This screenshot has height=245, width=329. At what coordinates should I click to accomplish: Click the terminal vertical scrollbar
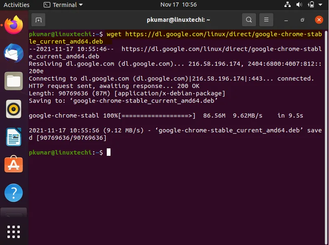point(326,137)
